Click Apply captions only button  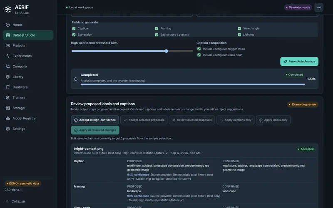click(x=235, y=120)
